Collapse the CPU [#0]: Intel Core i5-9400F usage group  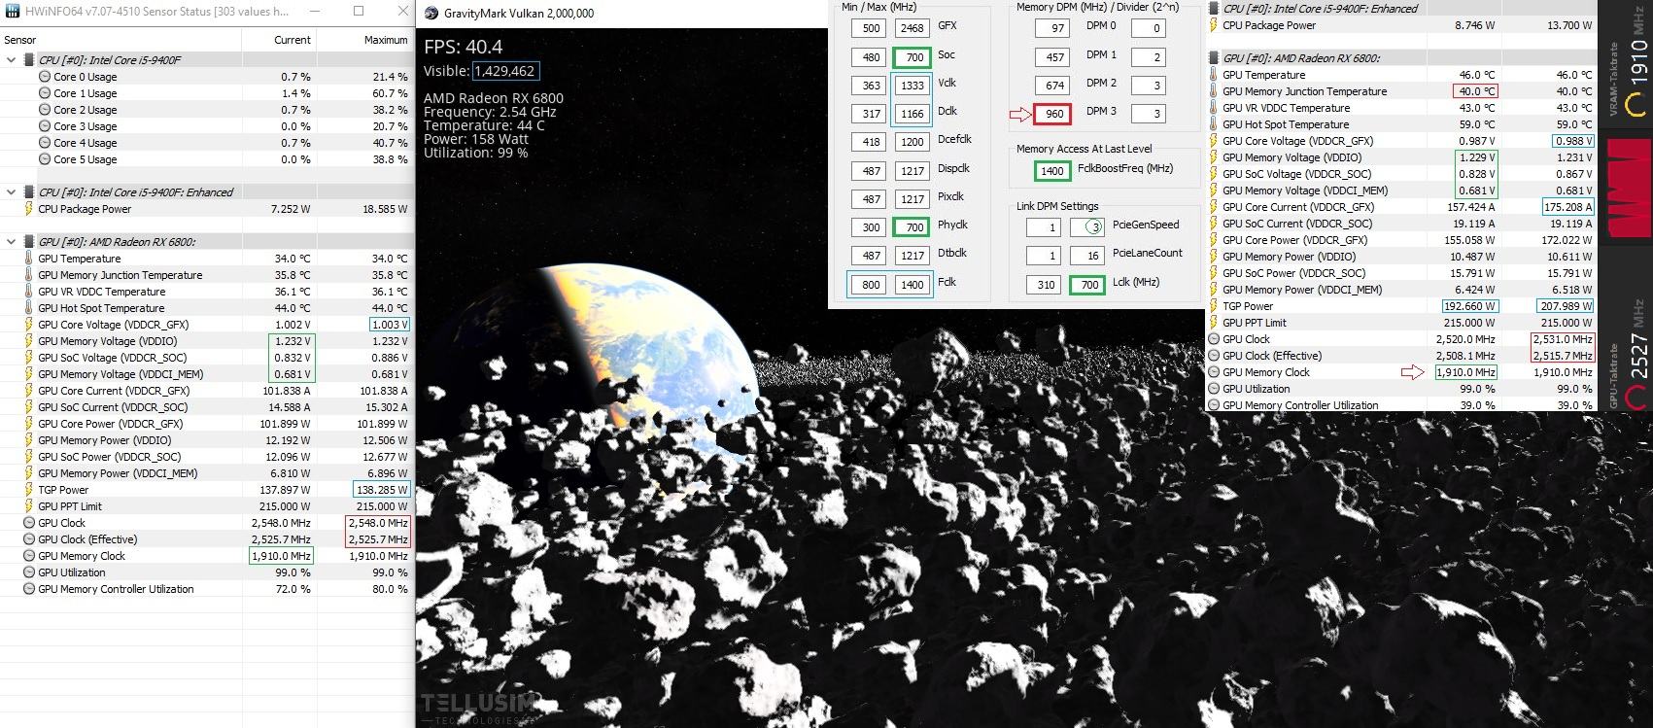click(x=12, y=60)
